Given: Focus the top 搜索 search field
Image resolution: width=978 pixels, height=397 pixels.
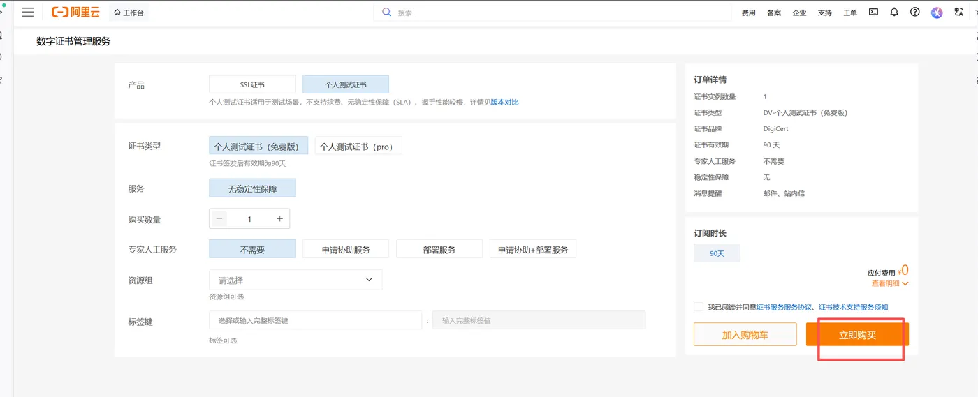Looking at the screenshot, I should click(x=552, y=13).
